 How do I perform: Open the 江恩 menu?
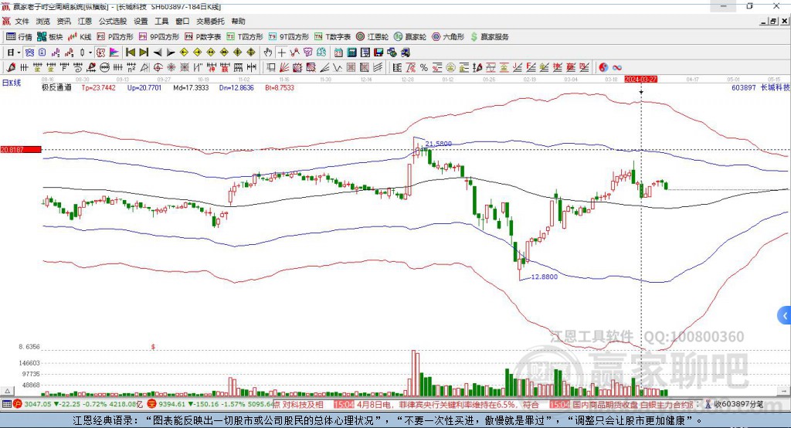[85, 21]
